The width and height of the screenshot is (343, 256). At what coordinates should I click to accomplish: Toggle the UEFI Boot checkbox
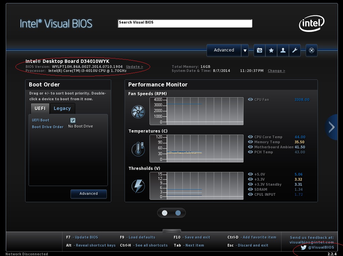(73, 120)
